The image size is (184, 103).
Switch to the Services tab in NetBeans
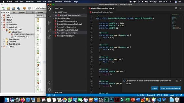pos(22,12)
